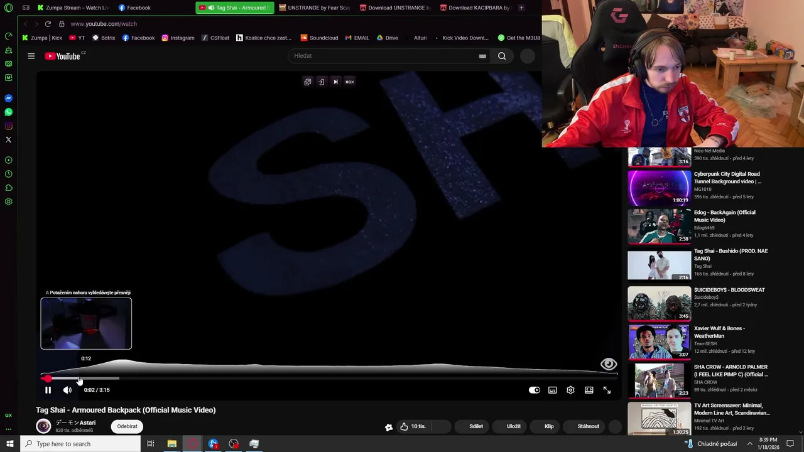Viewport: 804px width, 452px height.
Task: Open the history clock icon in the sidebar
Action: [x=8, y=174]
